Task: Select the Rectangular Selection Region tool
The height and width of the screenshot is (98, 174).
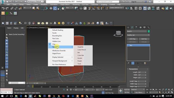Action: pyautogui.click(x=42, y=8)
